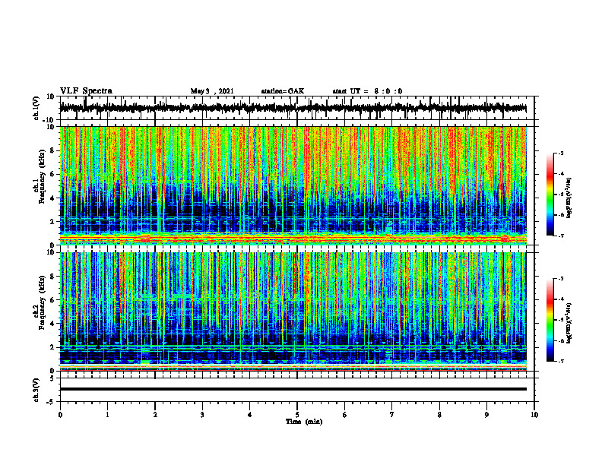602x465 pixels.
Task: Select the 'ch.2 Frequency (kHz)' axis label
Action: 40,302
